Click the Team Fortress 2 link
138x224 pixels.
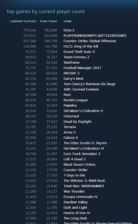[x=76, y=57]
